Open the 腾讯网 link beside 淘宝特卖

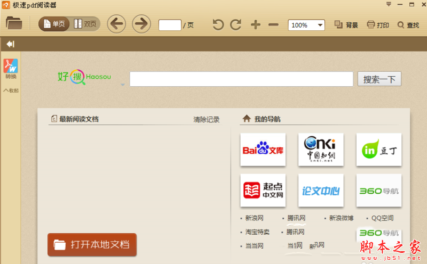pyautogui.click(x=296, y=232)
